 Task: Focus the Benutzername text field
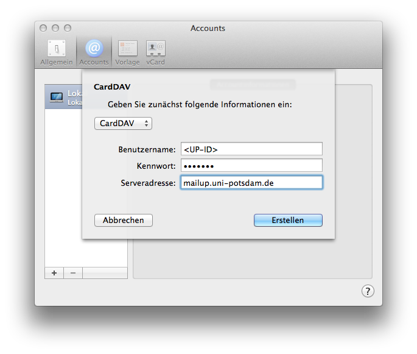(x=251, y=149)
